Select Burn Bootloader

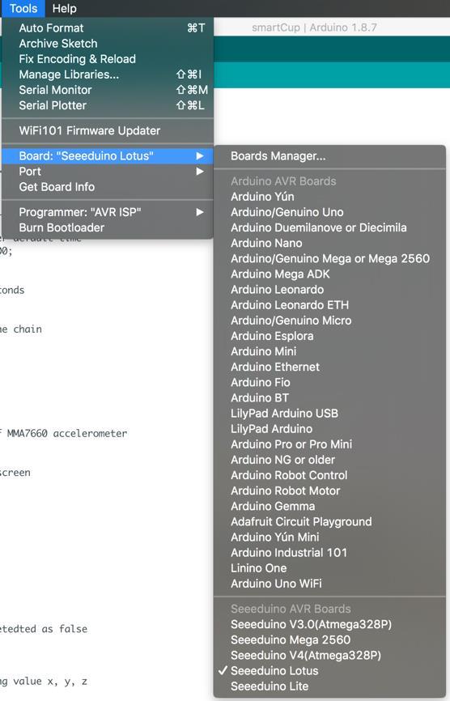[x=108, y=227]
